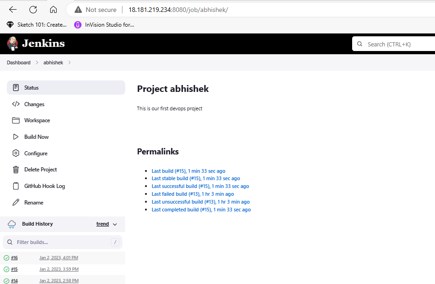435x284 pixels.
Task: Open the build trend link
Action: (x=102, y=224)
